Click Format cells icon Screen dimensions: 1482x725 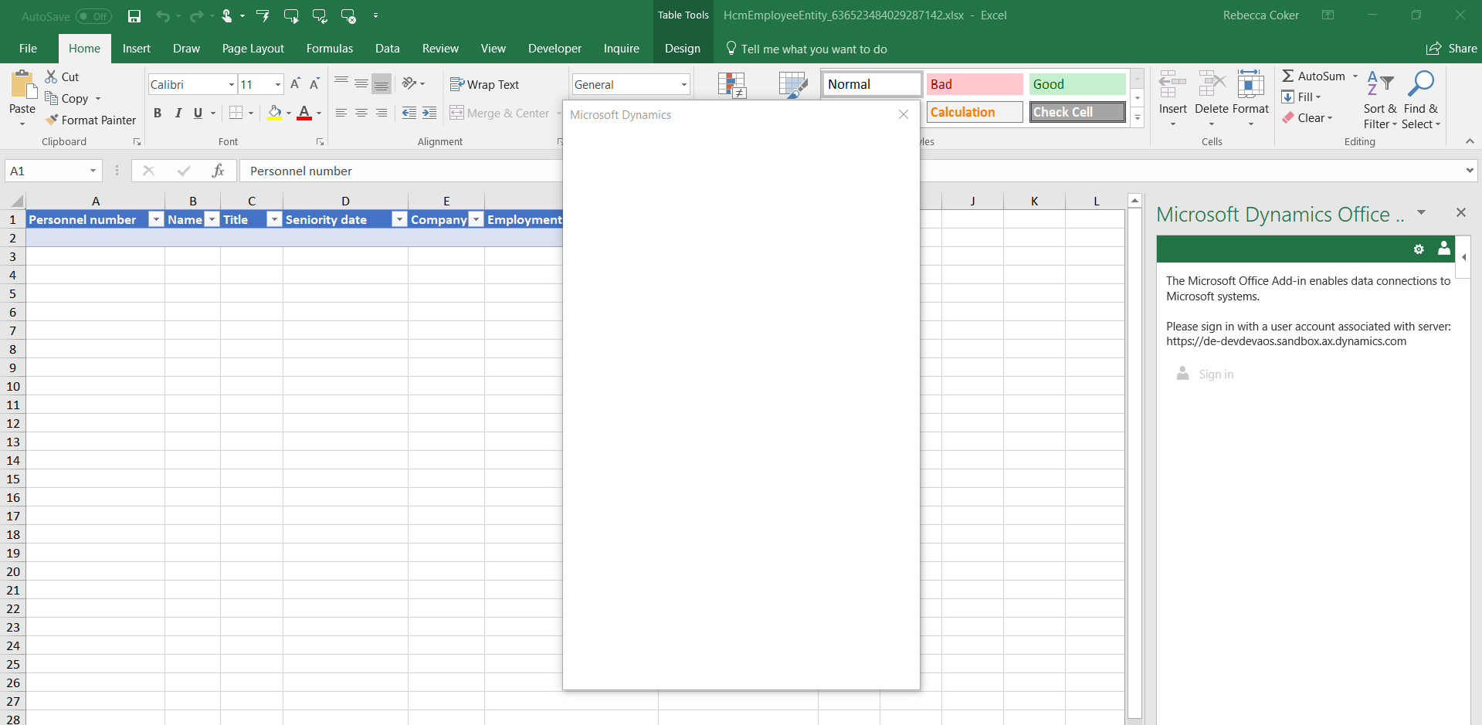tap(1250, 83)
